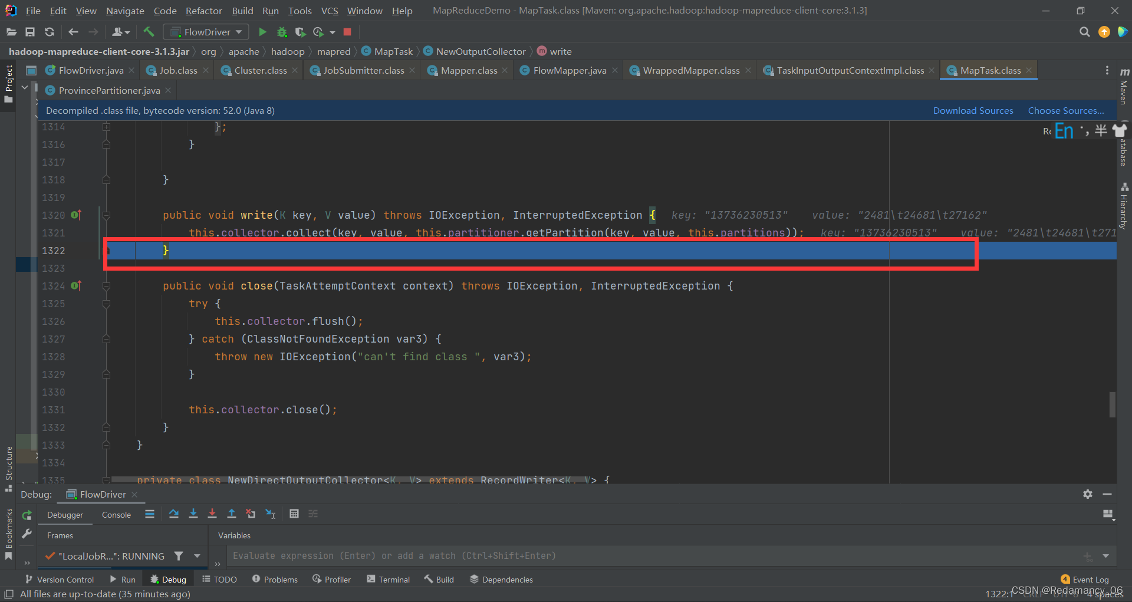Open the Problems tool window button
The image size is (1132, 602).
click(275, 580)
